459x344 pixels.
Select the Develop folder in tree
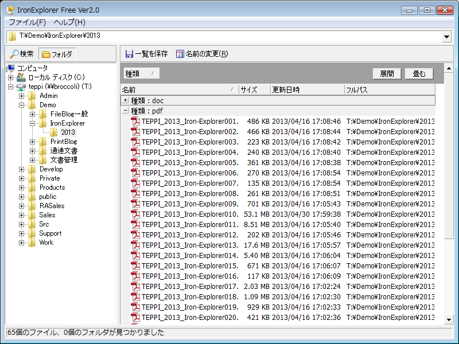click(x=51, y=169)
